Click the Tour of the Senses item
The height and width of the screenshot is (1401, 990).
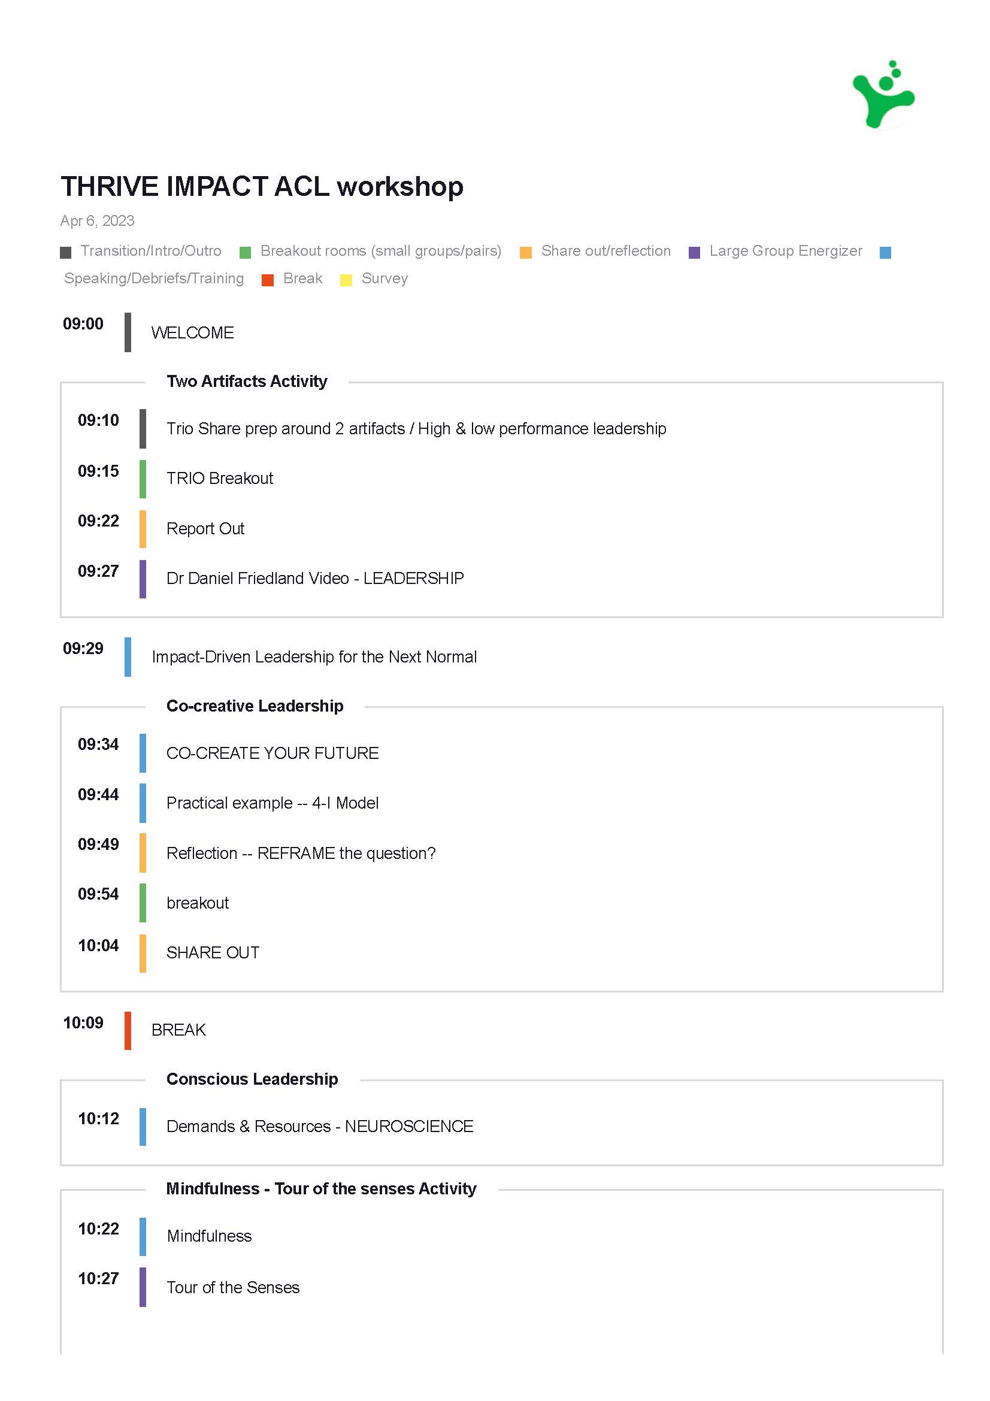[x=233, y=1288]
